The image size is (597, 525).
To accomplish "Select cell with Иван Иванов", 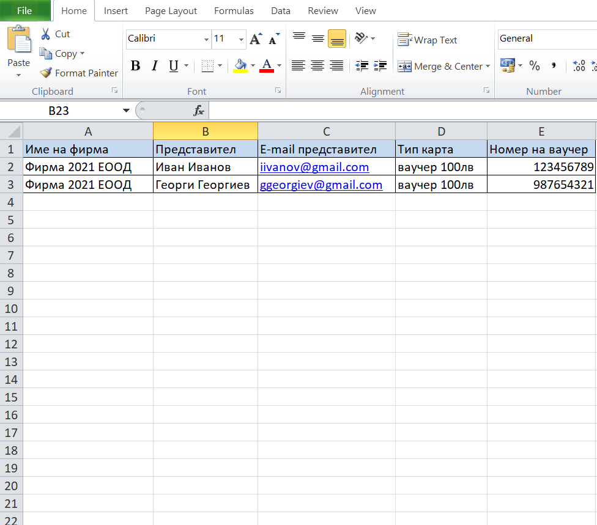I will [x=206, y=167].
